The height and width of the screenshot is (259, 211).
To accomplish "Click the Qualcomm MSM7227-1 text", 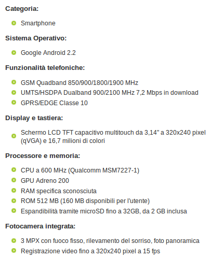I will click(x=104, y=170).
